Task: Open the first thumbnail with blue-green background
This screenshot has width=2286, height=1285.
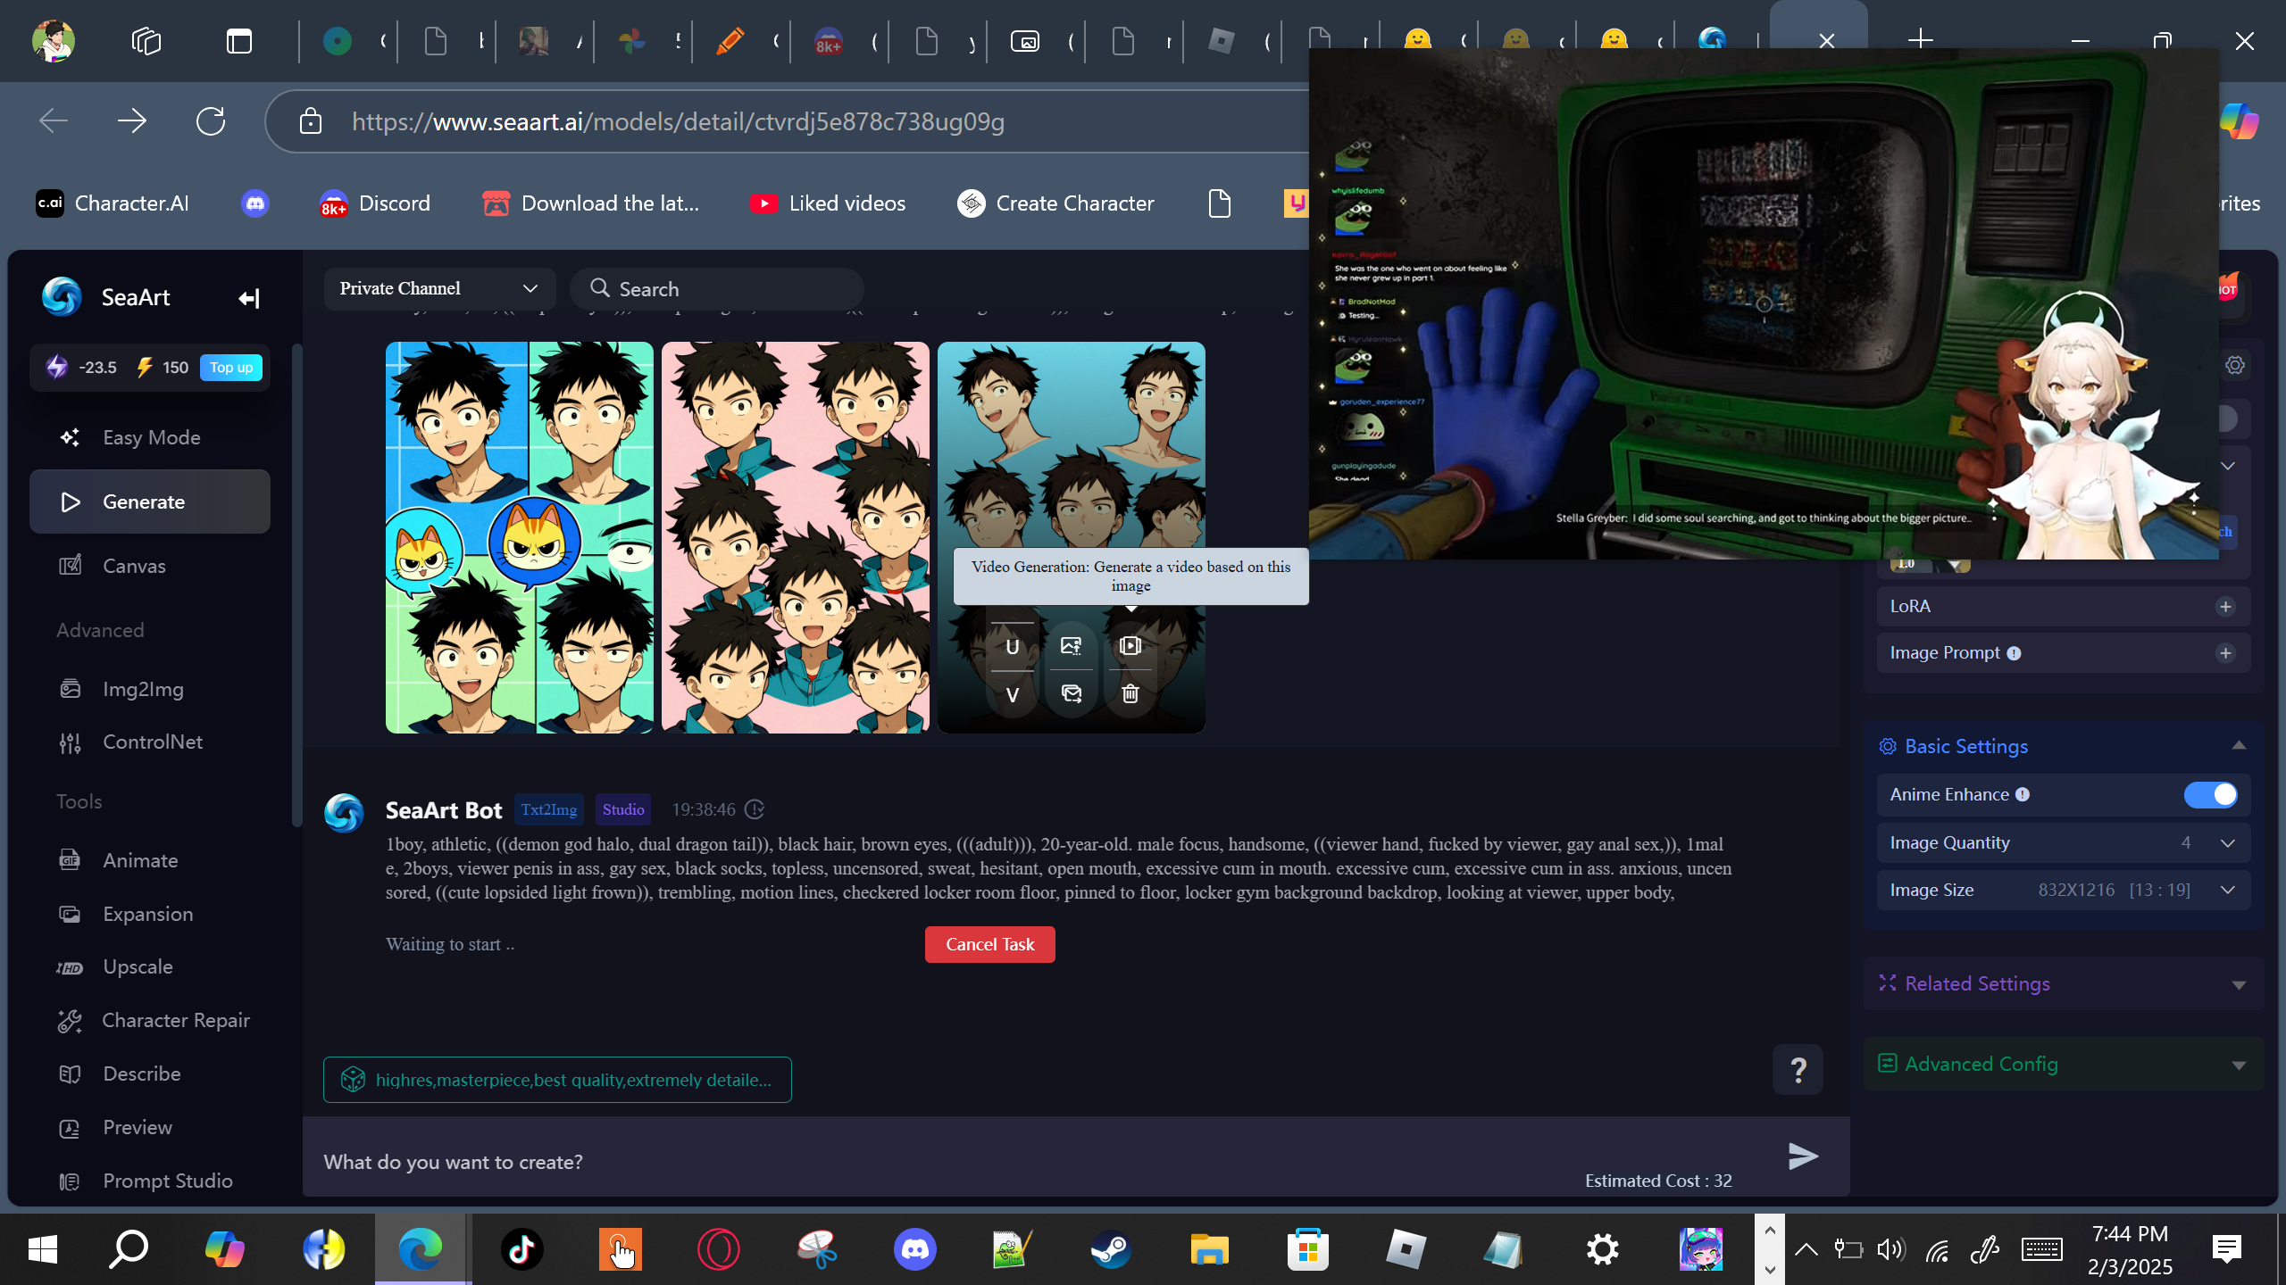Action: [x=520, y=537]
